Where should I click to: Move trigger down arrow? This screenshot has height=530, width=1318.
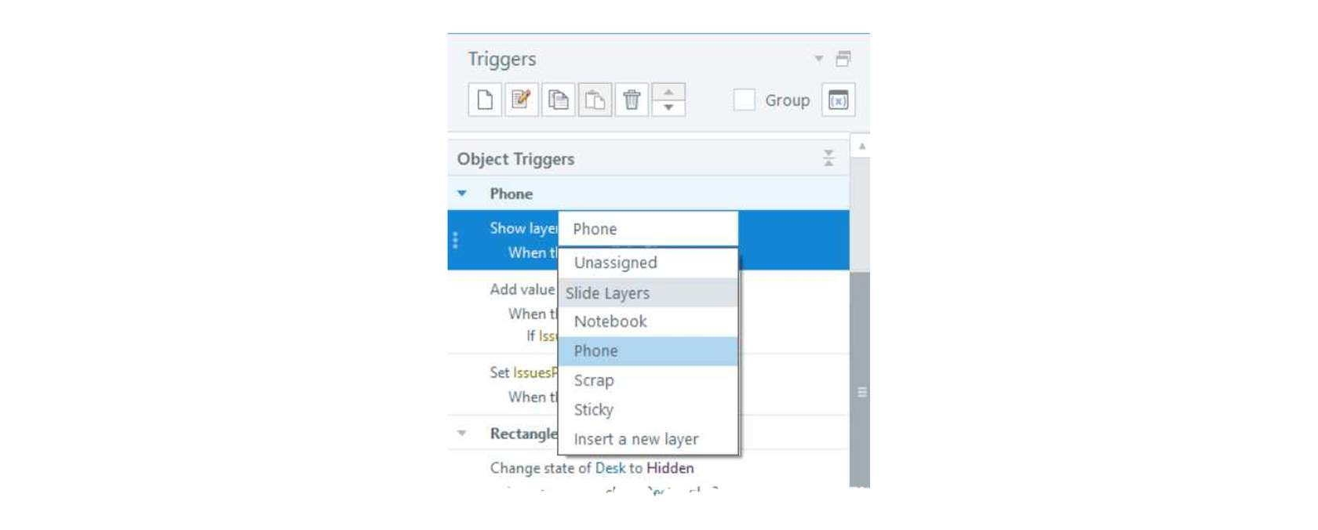click(668, 108)
